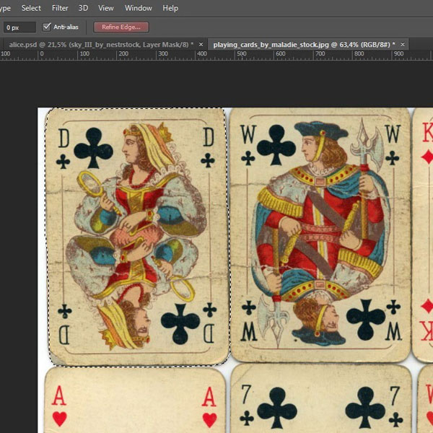Image resolution: width=433 pixels, height=433 pixels.
Task: Close the playing_cards_by_maladie_stock.jpg tab
Action: (x=403, y=44)
